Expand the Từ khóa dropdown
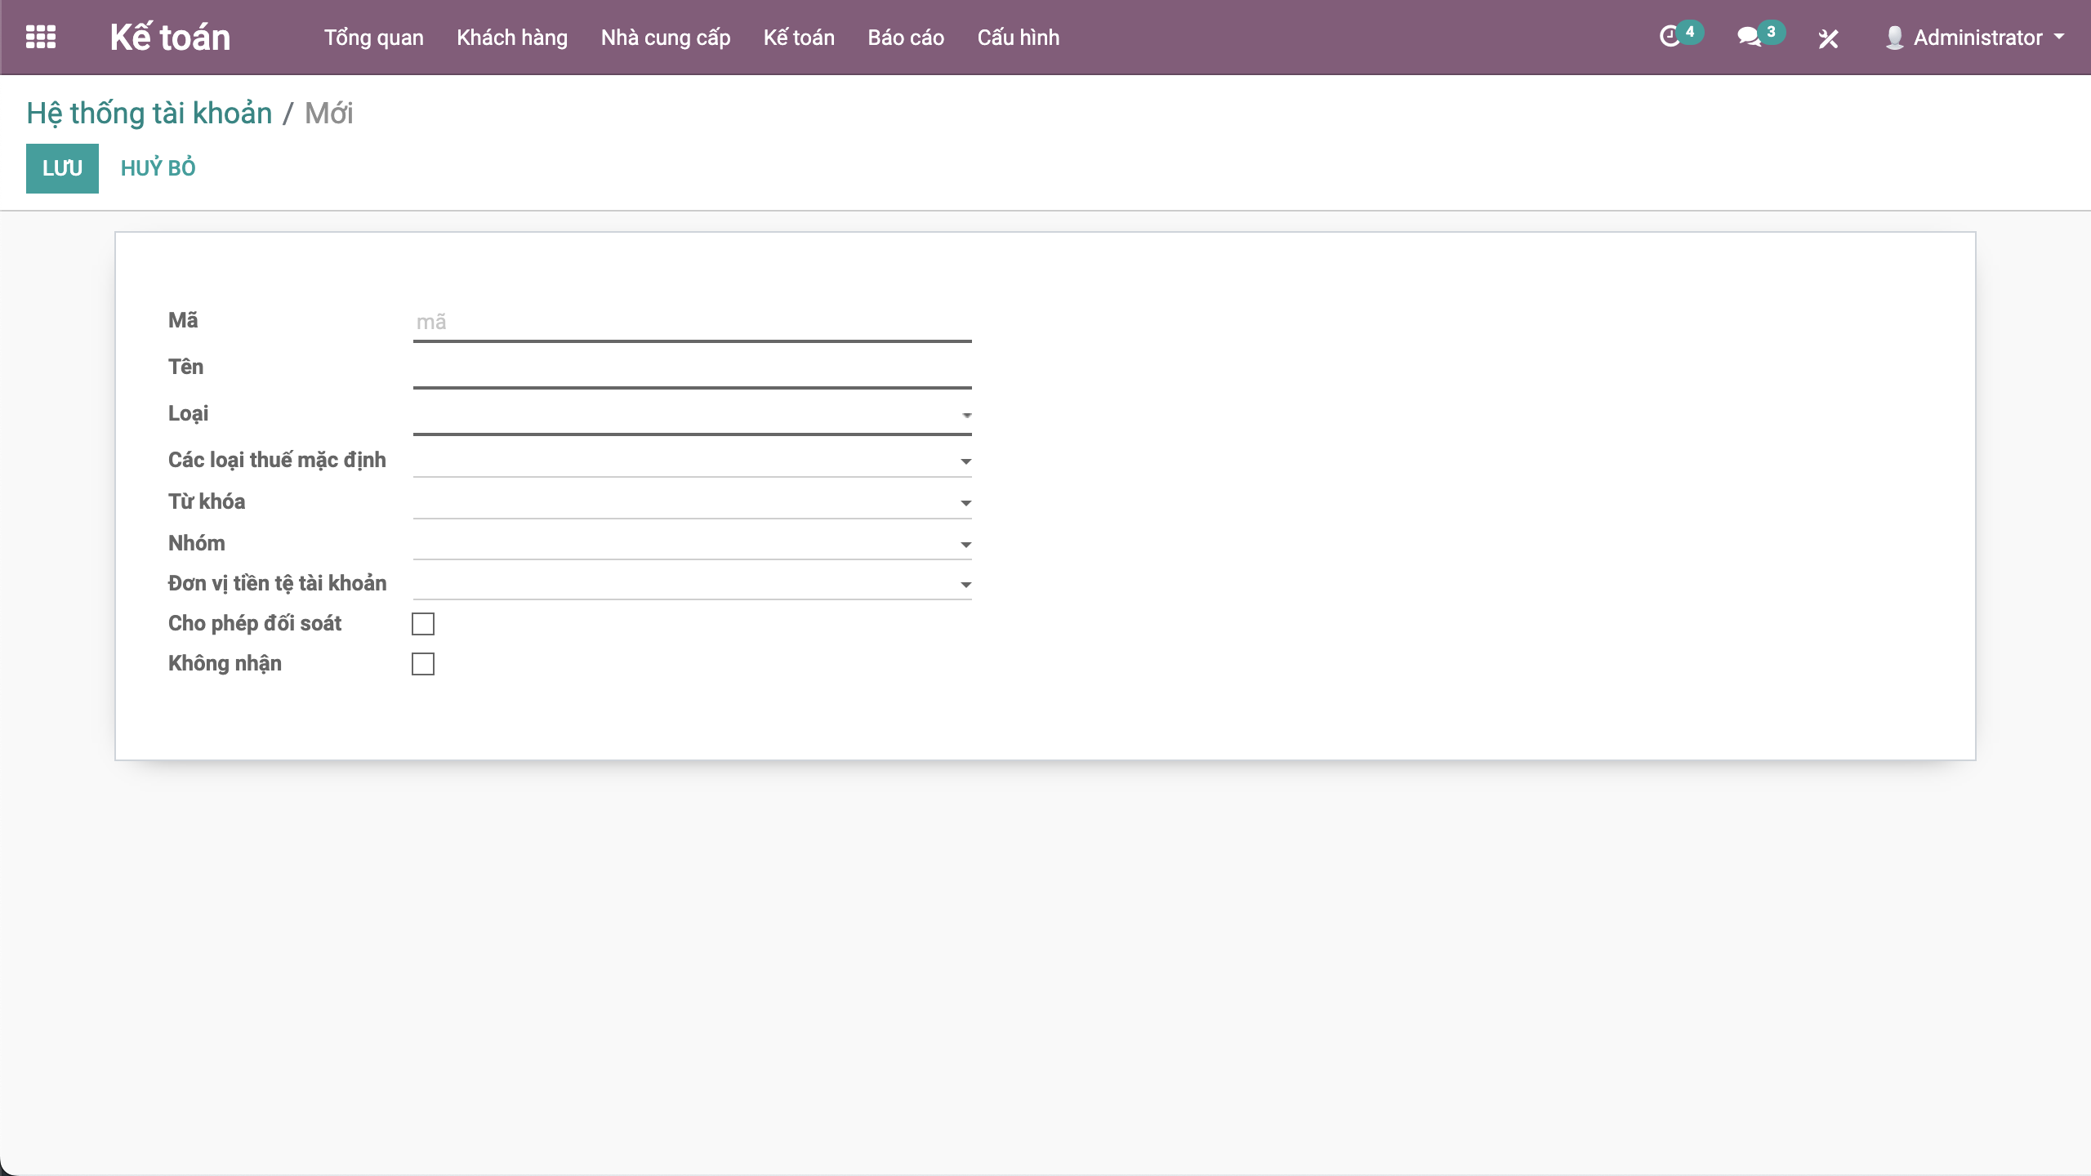The width and height of the screenshot is (2091, 1176). pos(966,504)
